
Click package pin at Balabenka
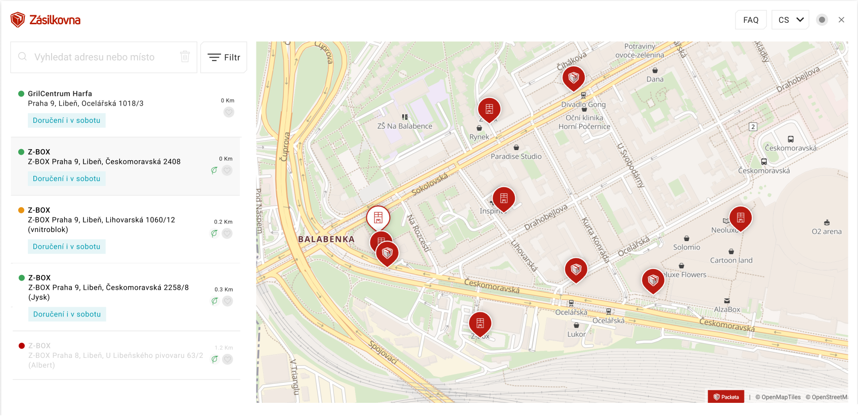(388, 254)
